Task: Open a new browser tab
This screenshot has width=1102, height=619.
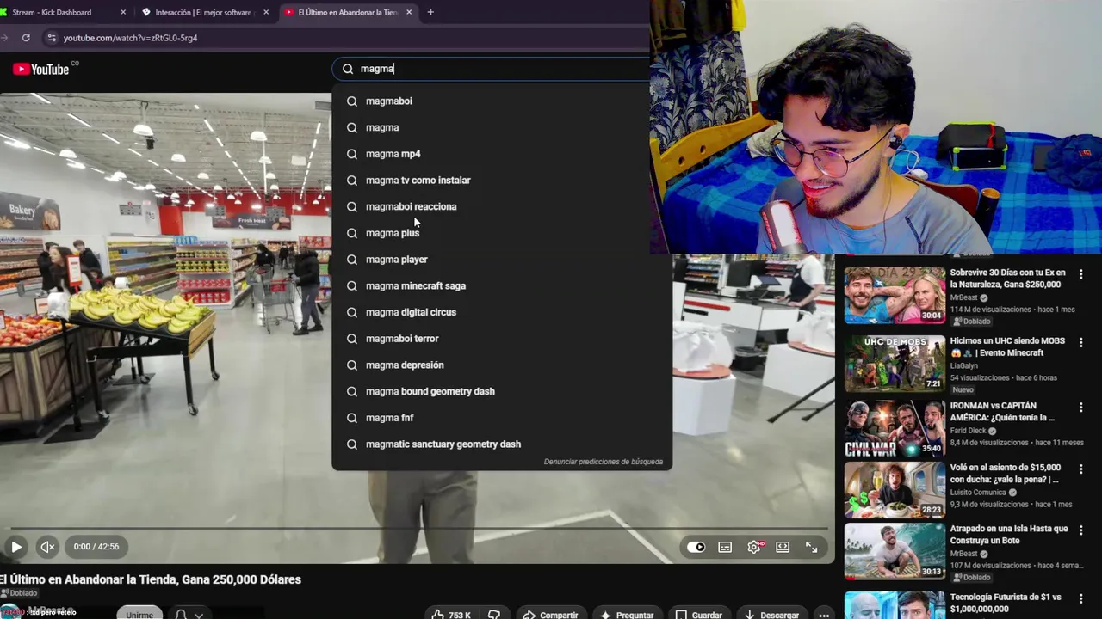Action: (430, 12)
